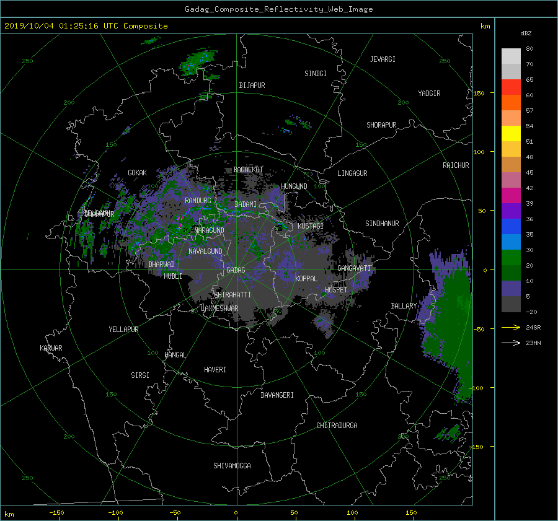This screenshot has height=521, width=558.
Task: Click the RAICHUR city label
Action: click(x=456, y=165)
